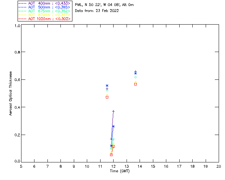Click the blue asterisk marker near 0.56
225x180 pixels.
pyautogui.click(x=107, y=86)
